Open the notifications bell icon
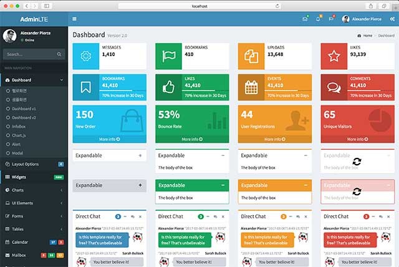399x267 pixels. coord(318,19)
